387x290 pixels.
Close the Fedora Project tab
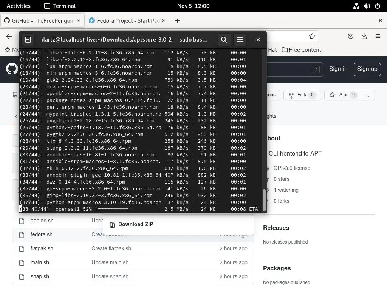[163, 20]
